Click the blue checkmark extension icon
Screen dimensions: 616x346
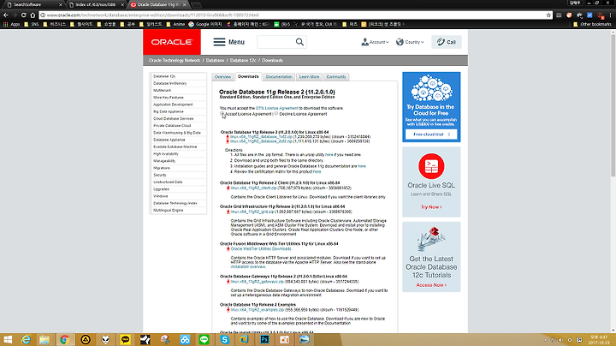pyautogui.click(x=589, y=15)
